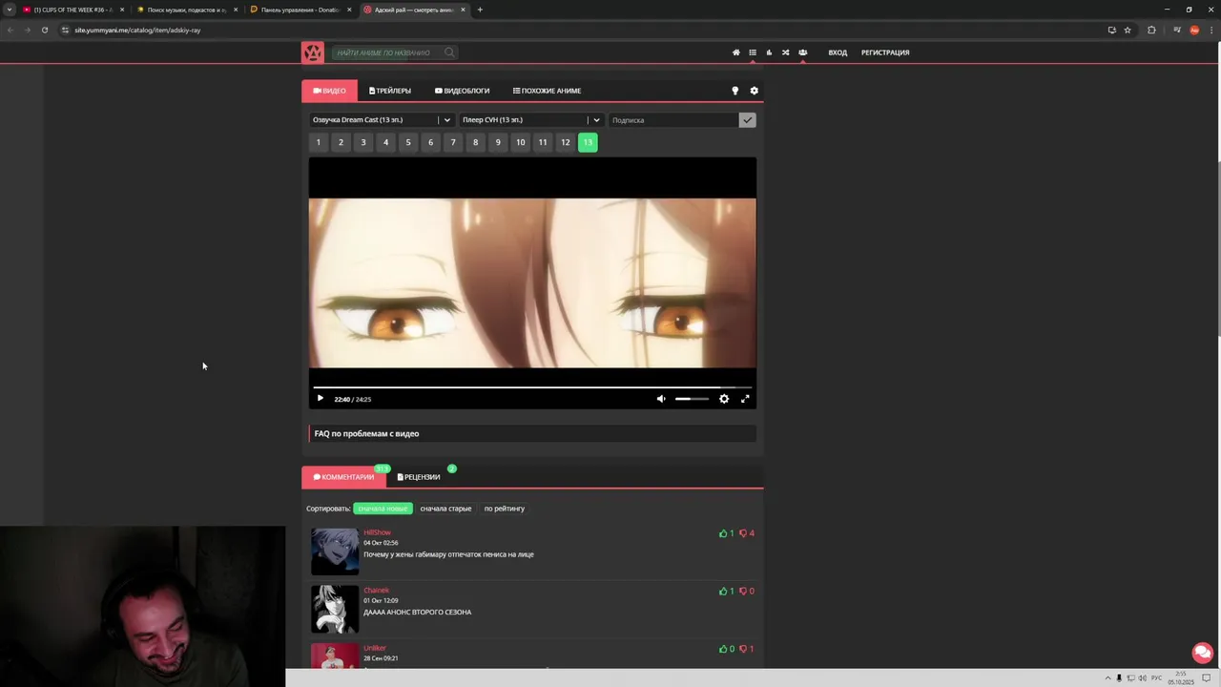Screen dimensions: 1221x687
Task: Select episode 9
Action: point(498,142)
